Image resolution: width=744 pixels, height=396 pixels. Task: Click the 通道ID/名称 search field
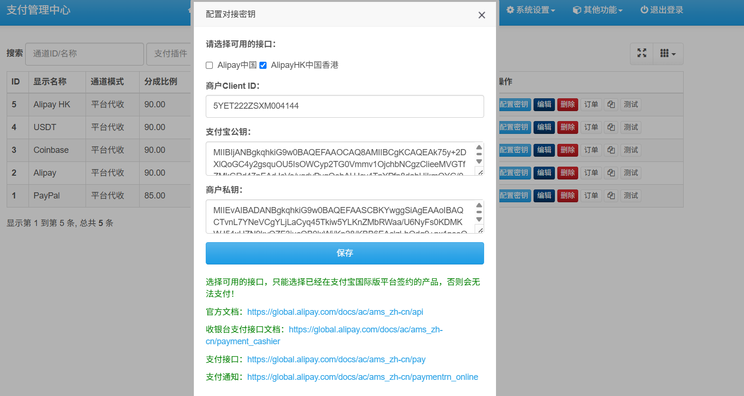click(85, 54)
